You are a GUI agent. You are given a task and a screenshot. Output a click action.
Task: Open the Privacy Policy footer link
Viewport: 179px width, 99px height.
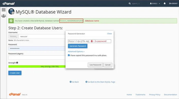tap(155, 95)
